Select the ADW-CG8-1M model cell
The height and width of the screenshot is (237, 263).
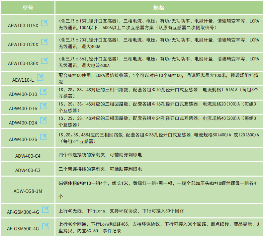[x=28, y=191]
